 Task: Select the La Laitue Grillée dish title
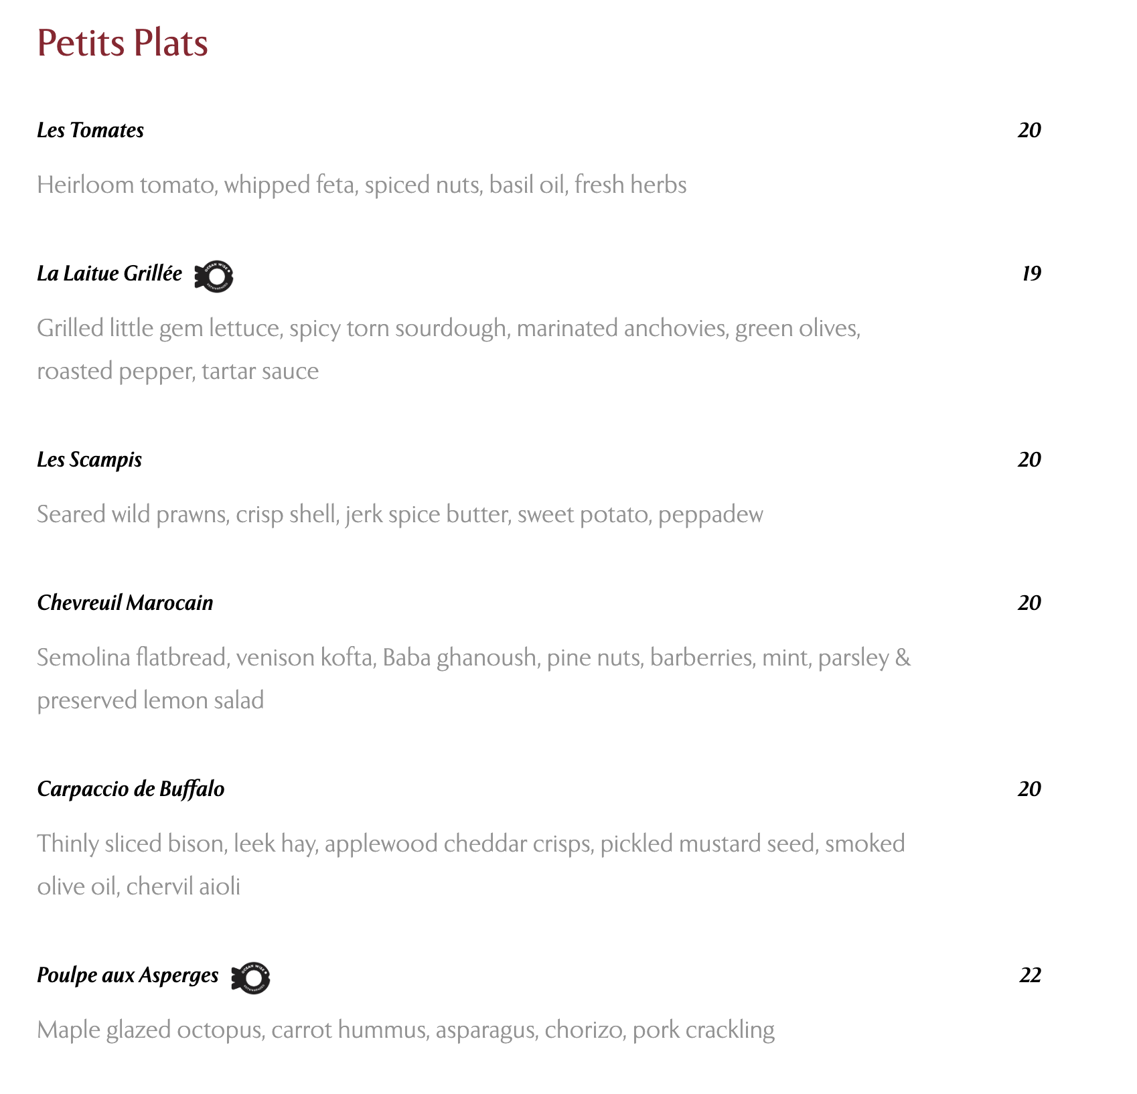pyautogui.click(x=109, y=274)
